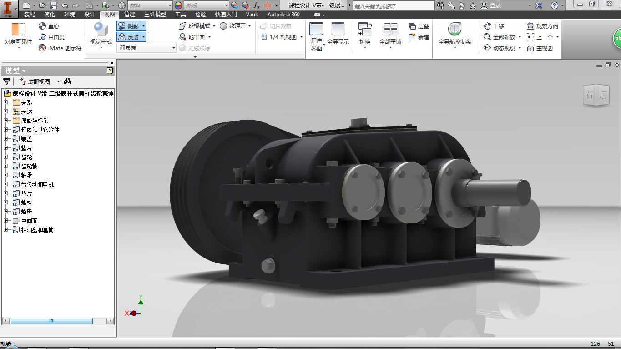The width and height of the screenshot is (621, 349).
Task: Click the binoculars find icon in model browser
Action: click(x=68, y=81)
